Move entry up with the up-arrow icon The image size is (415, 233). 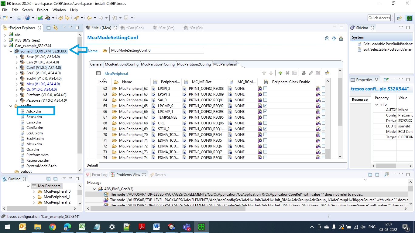tap(264, 73)
